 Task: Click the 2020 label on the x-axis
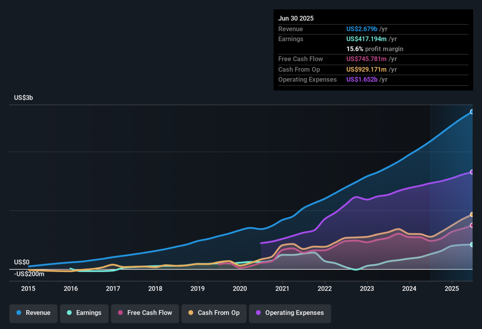240,288
